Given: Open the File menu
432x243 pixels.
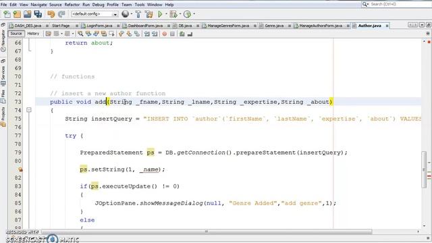Looking at the screenshot, I should [x=4, y=5].
